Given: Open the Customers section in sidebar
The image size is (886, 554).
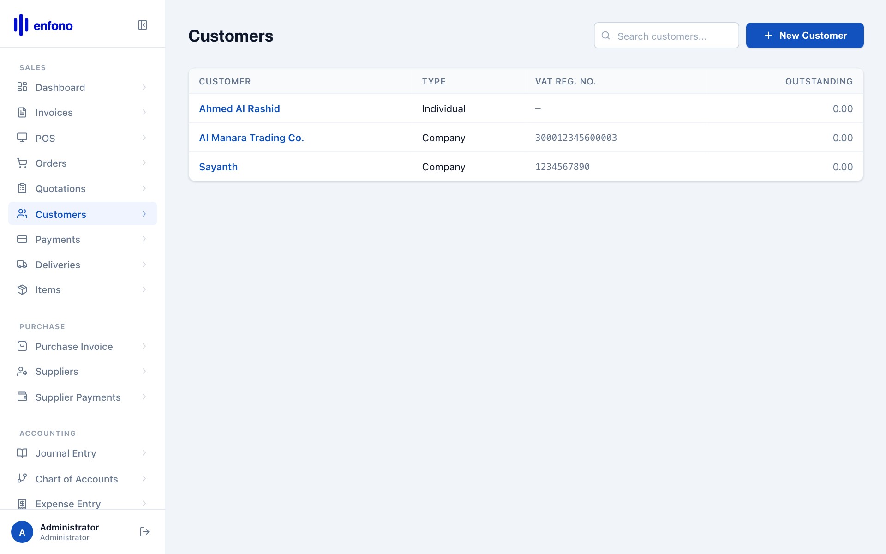Looking at the screenshot, I should coord(60,214).
